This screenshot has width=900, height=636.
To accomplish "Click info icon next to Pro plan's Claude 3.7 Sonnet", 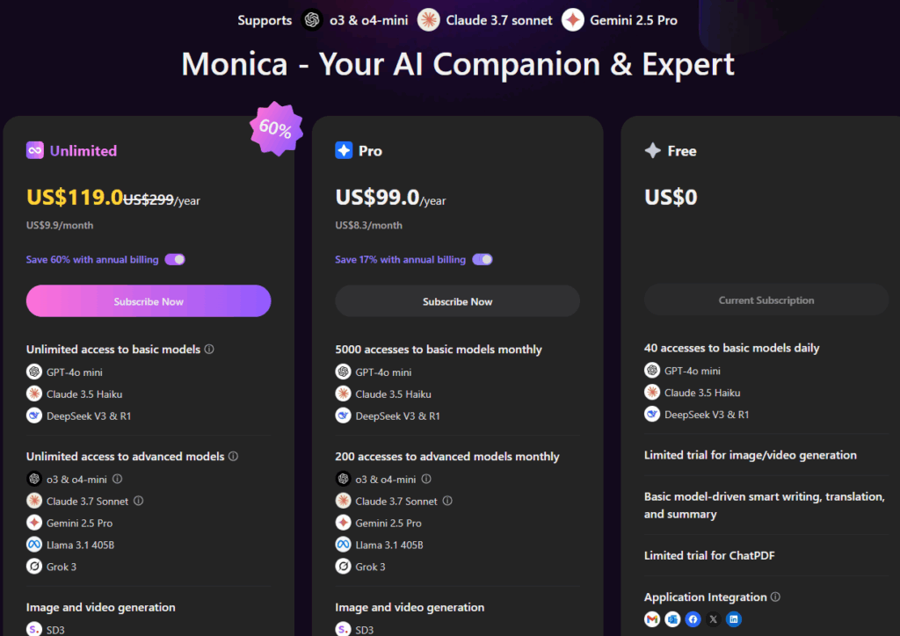I will click(447, 502).
